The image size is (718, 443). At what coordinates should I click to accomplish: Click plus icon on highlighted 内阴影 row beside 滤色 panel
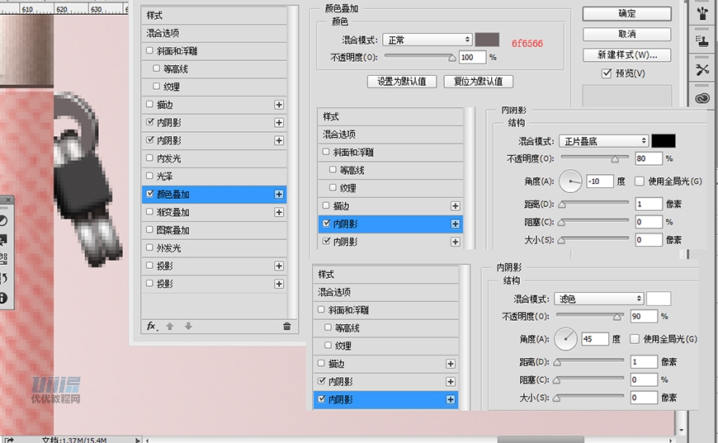[x=451, y=399]
